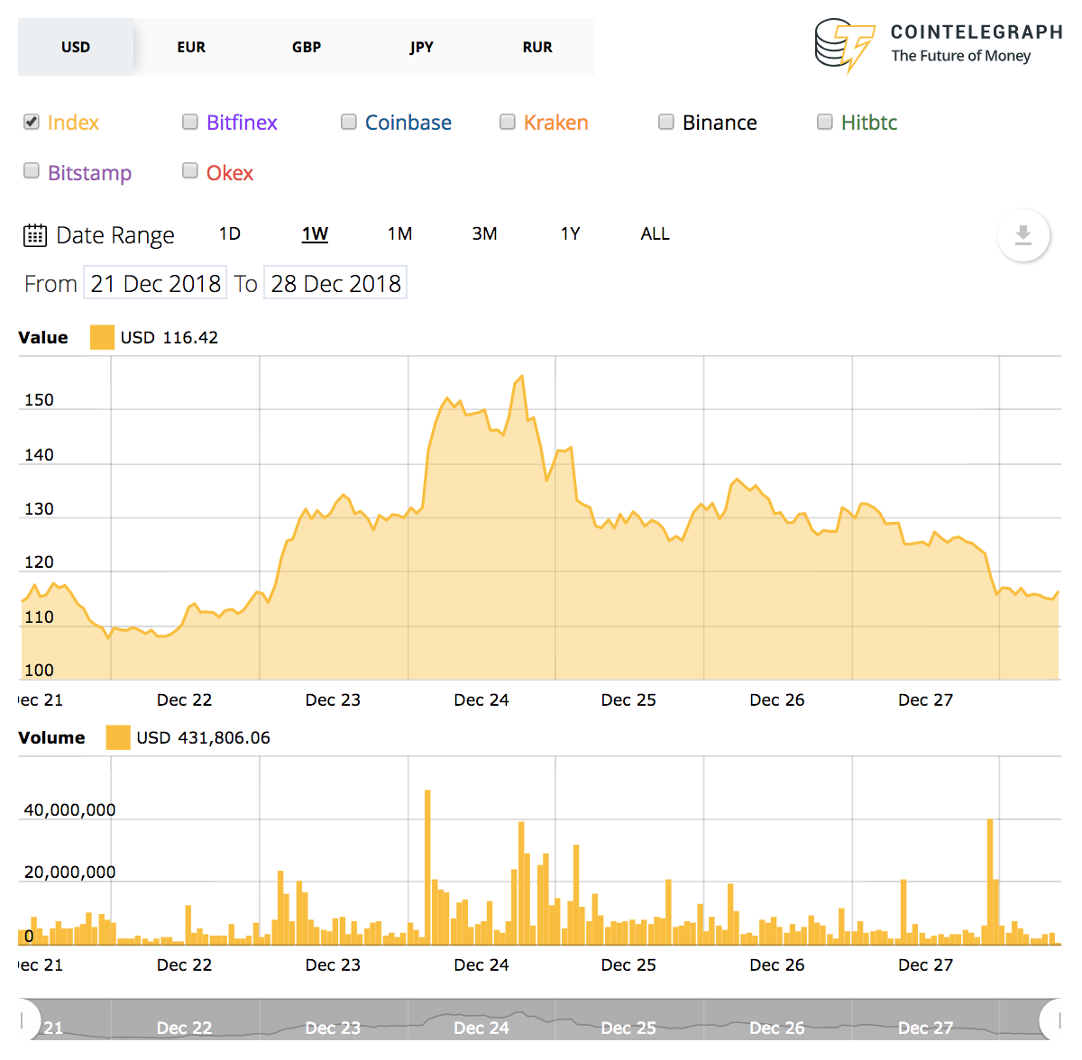Choose the 1D date range
The image size is (1082, 1060).
click(x=230, y=234)
